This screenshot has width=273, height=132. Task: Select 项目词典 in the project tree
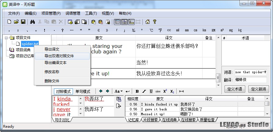point(23,50)
